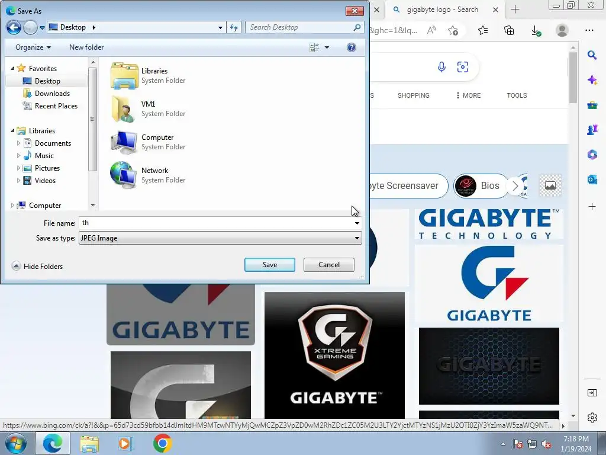Select the Network system folder item
This screenshot has height=455, width=606.
(148, 175)
